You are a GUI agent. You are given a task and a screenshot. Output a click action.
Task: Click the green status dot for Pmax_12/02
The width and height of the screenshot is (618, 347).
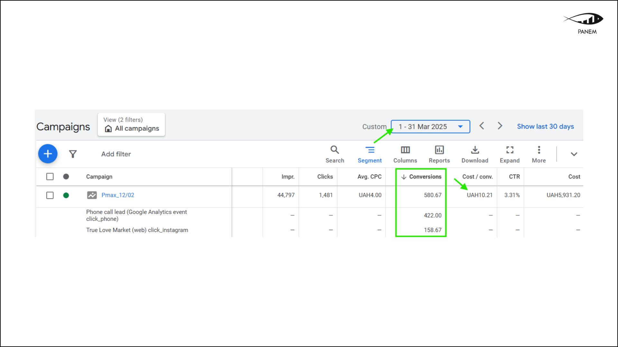pos(66,195)
